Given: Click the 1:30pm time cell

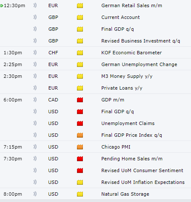Looking at the screenshot, I should 13,53.
